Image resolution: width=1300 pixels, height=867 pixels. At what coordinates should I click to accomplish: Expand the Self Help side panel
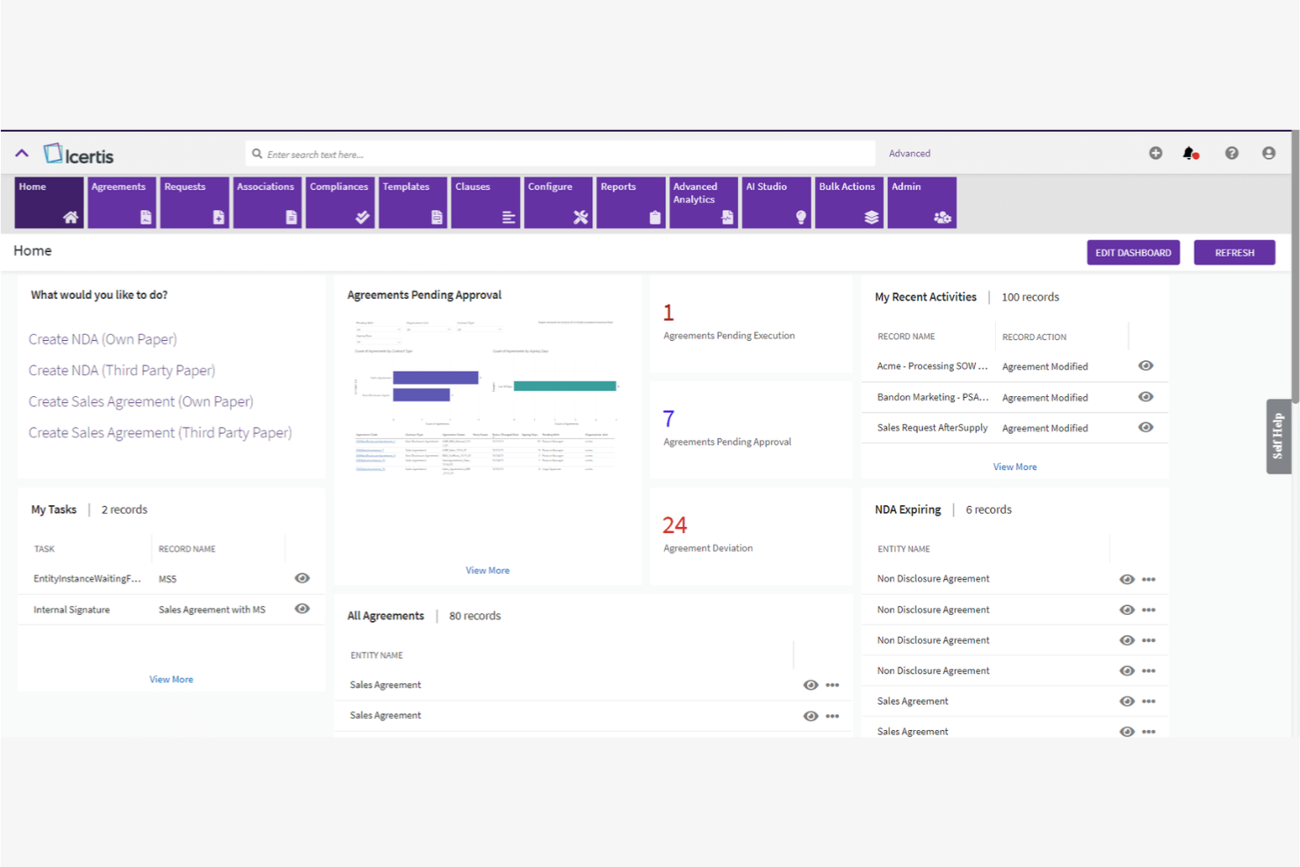pyautogui.click(x=1278, y=436)
